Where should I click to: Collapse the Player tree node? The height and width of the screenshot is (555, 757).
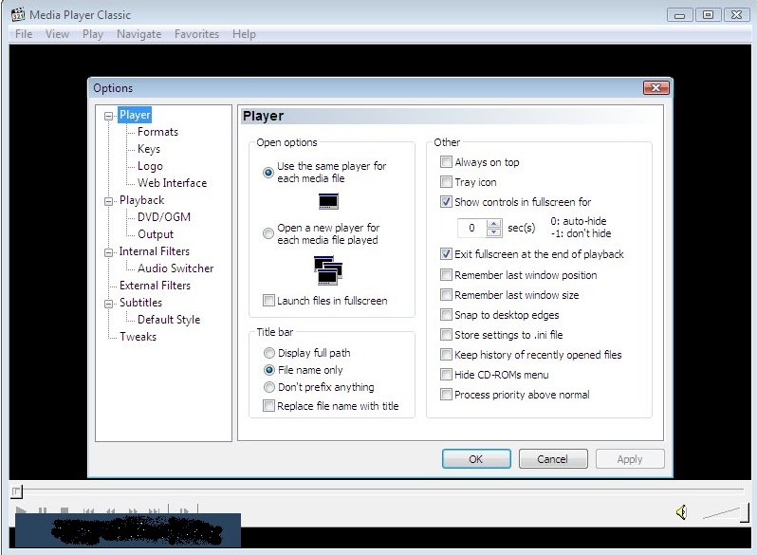point(109,116)
